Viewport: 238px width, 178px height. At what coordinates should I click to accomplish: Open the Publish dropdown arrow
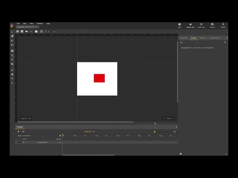[x=225, y=25]
